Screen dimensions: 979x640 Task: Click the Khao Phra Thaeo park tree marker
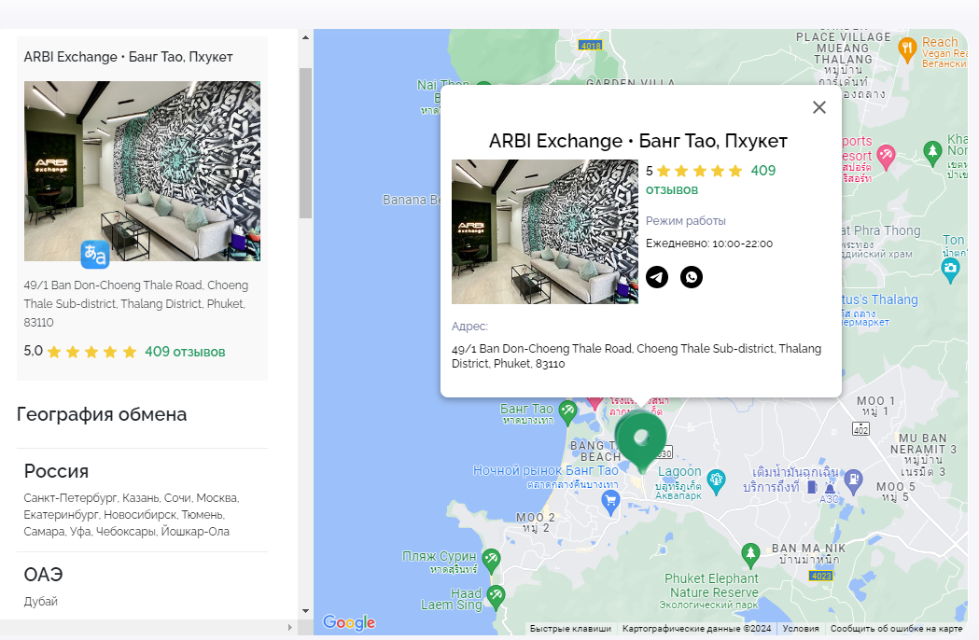(932, 152)
